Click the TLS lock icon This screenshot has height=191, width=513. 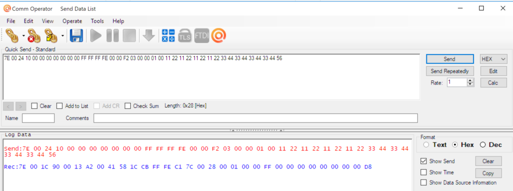[185, 35]
